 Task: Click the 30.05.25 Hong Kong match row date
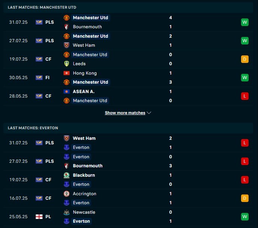pyautogui.click(x=18, y=78)
